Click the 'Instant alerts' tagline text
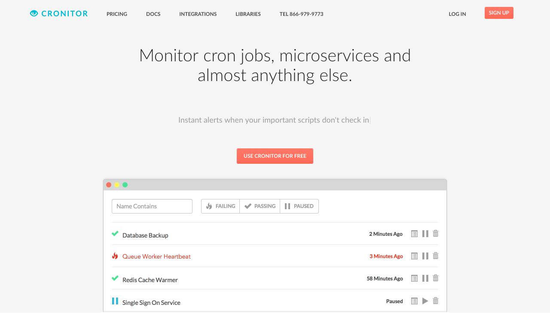 point(274,120)
